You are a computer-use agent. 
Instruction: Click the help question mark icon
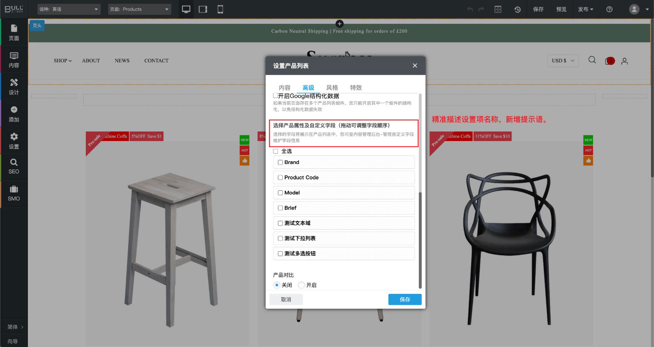(x=610, y=9)
